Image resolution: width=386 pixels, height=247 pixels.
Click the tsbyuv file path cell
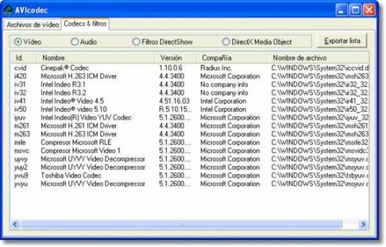click(x=320, y=176)
